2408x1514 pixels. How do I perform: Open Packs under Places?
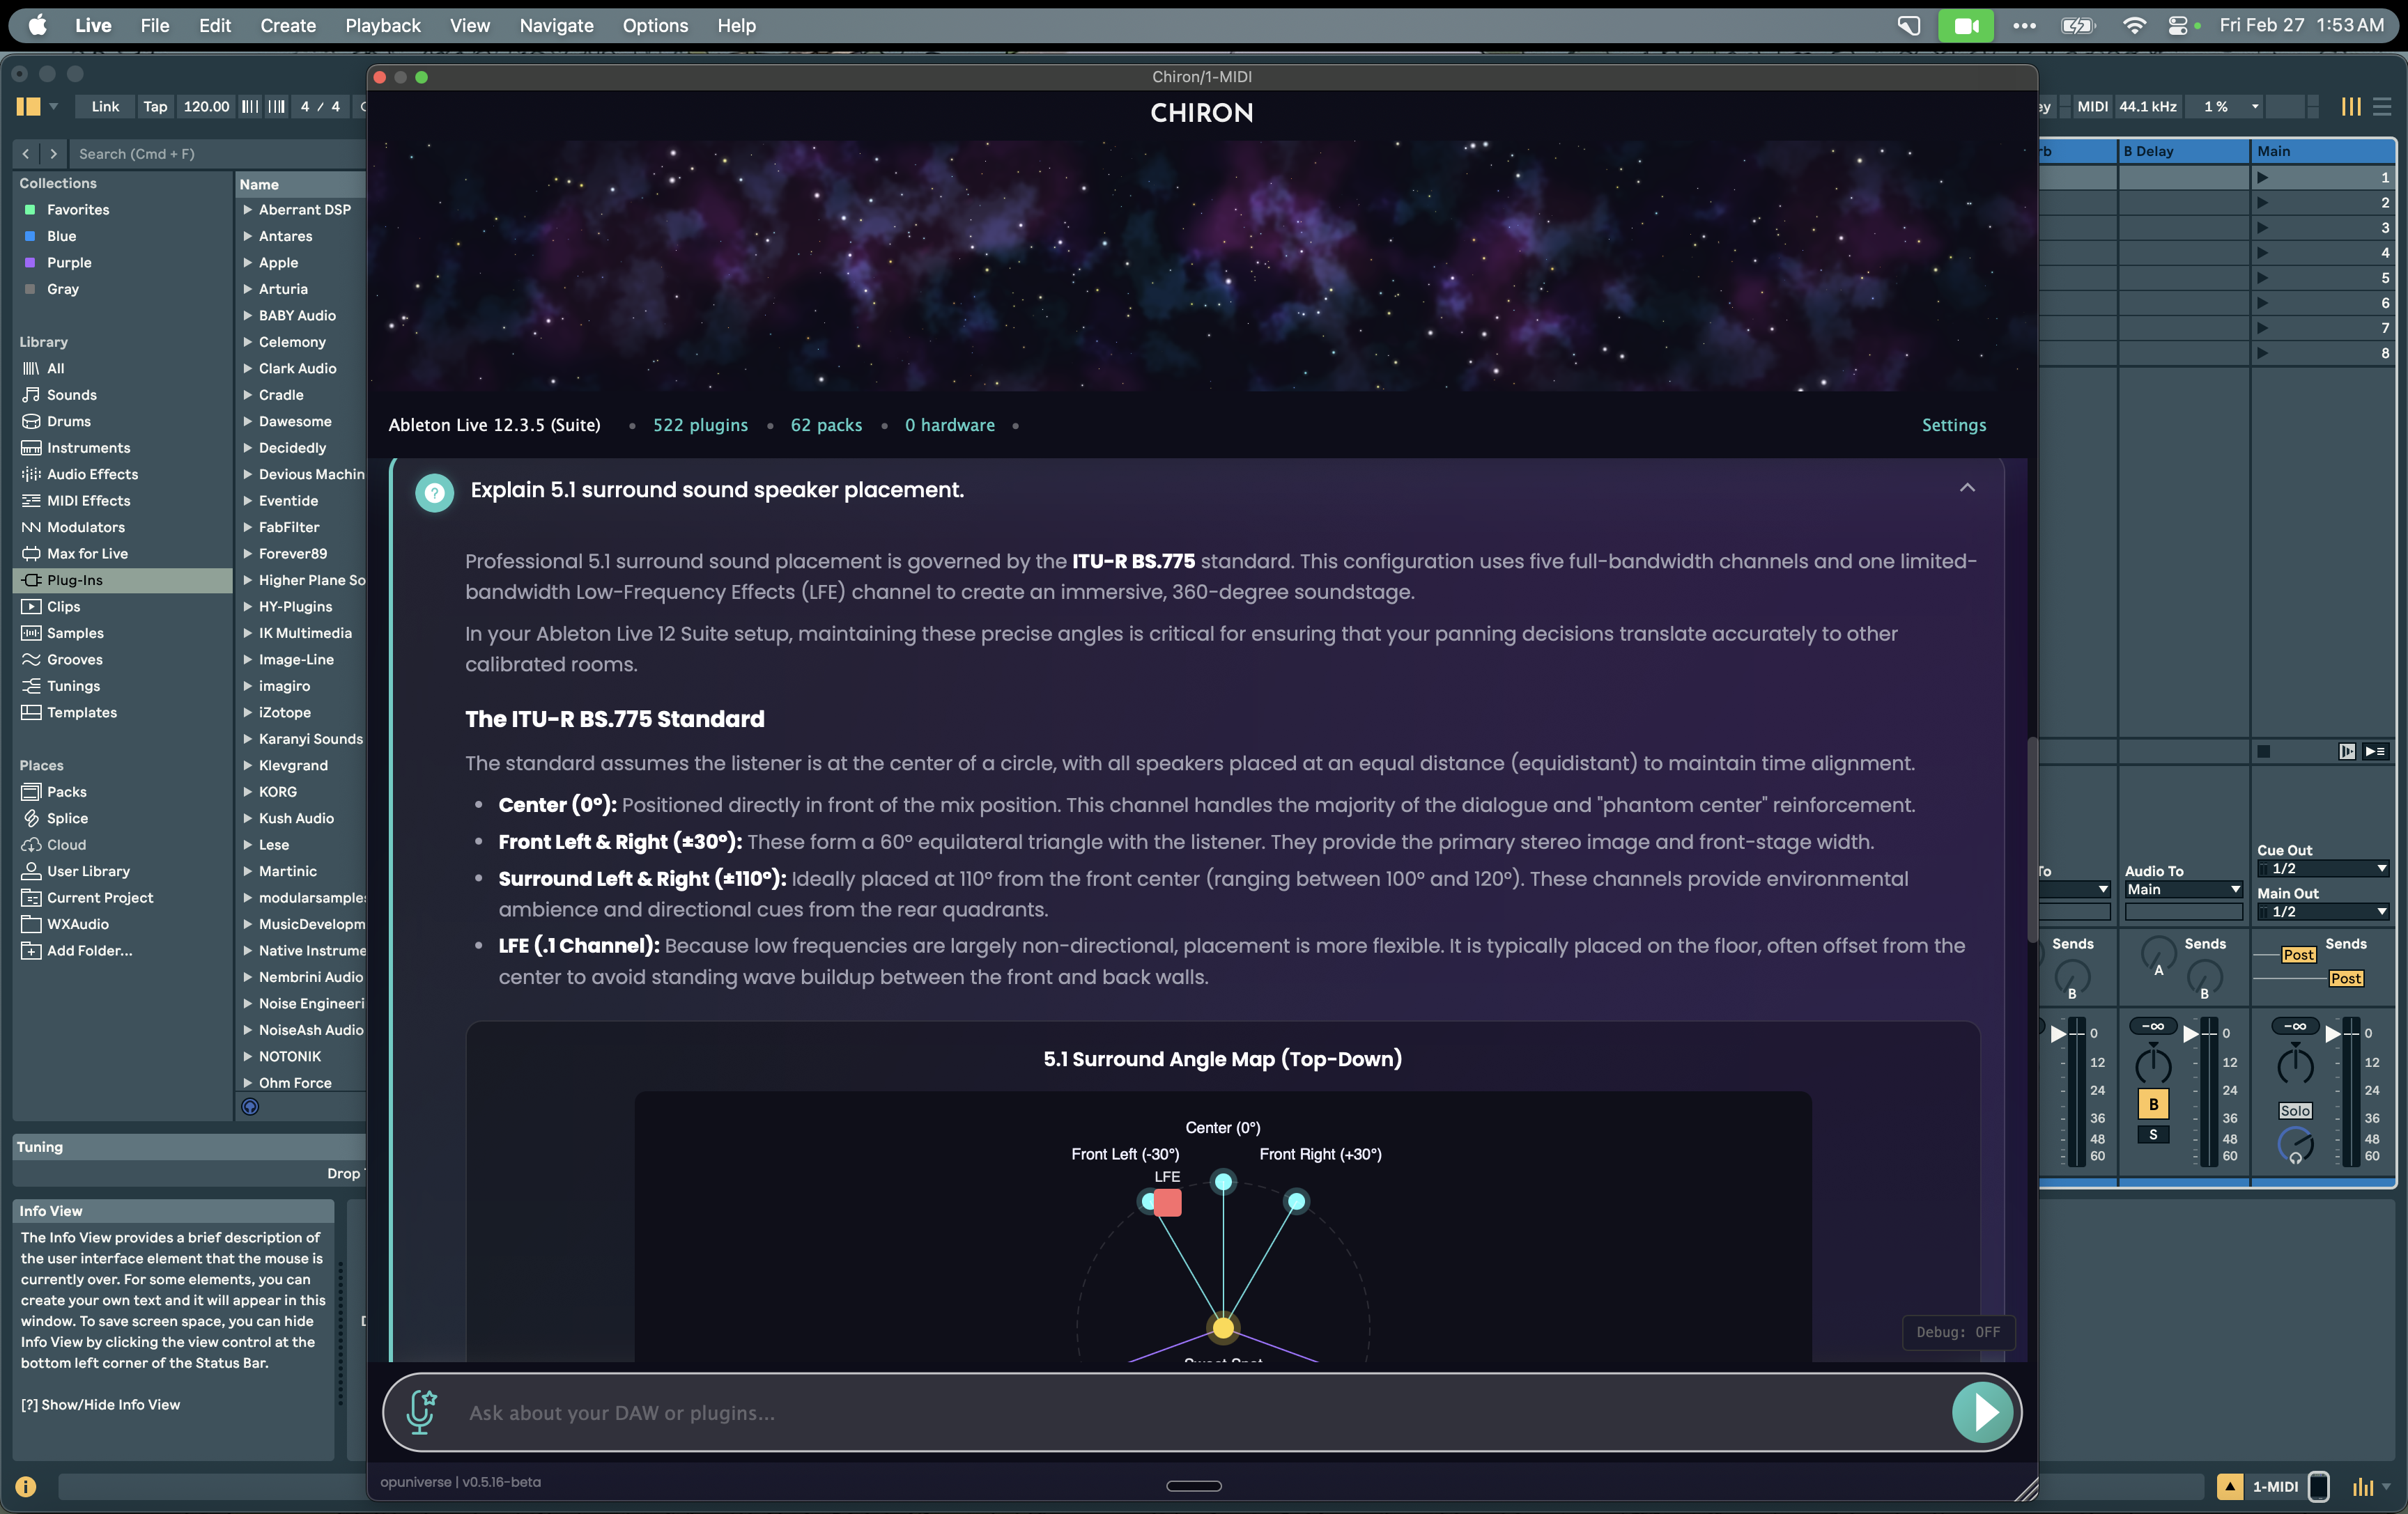point(66,793)
